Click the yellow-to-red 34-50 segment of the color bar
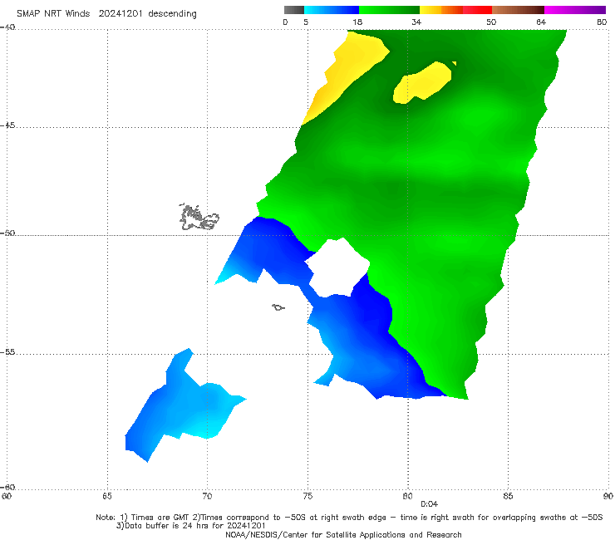Screen dimensions: 615x540 [x=455, y=10]
